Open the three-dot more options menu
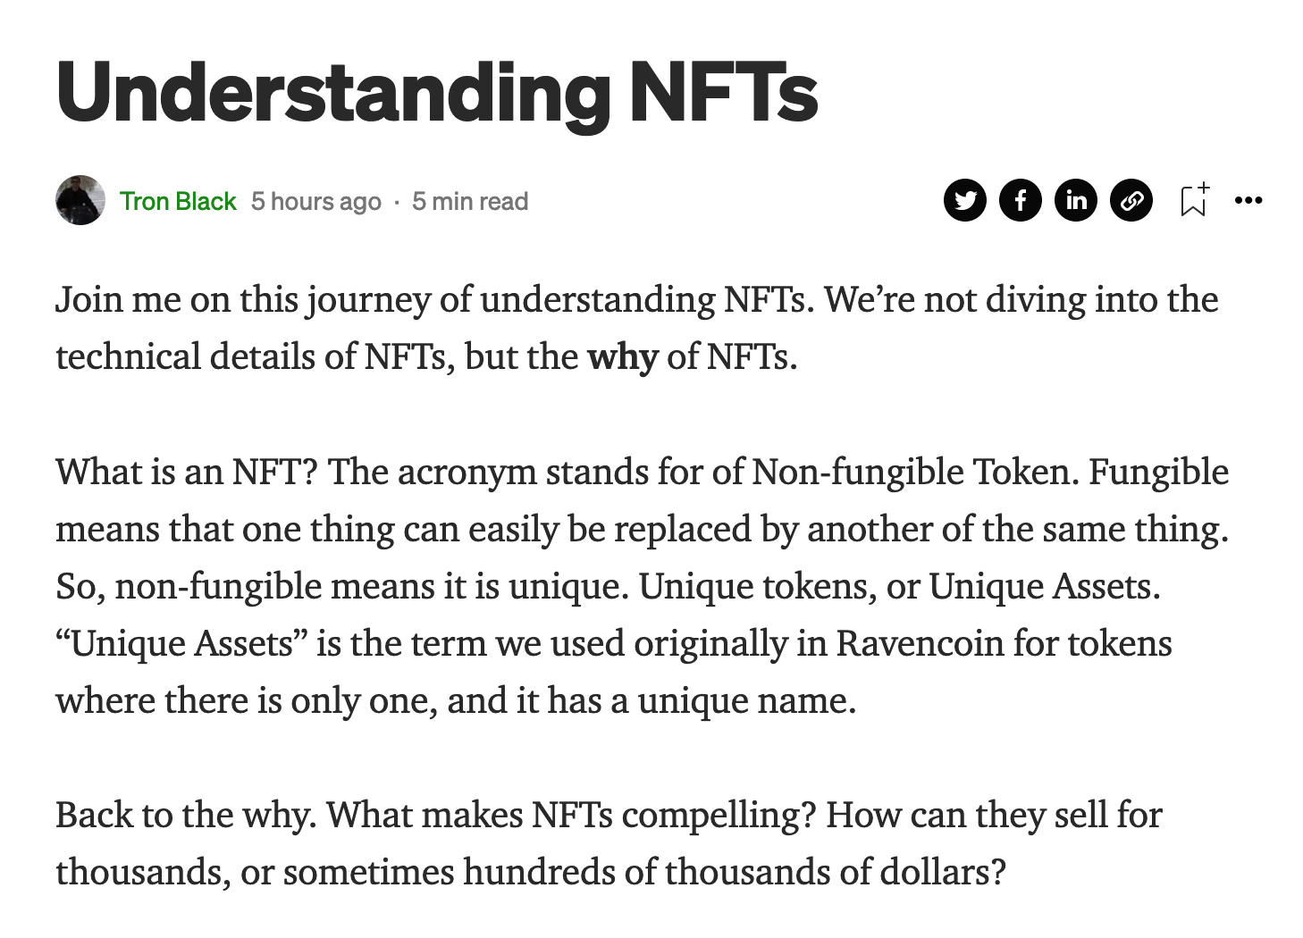 click(x=1248, y=200)
